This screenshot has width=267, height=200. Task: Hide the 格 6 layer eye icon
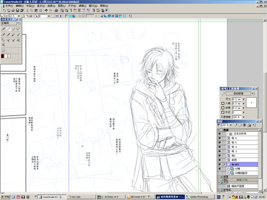[219, 138]
